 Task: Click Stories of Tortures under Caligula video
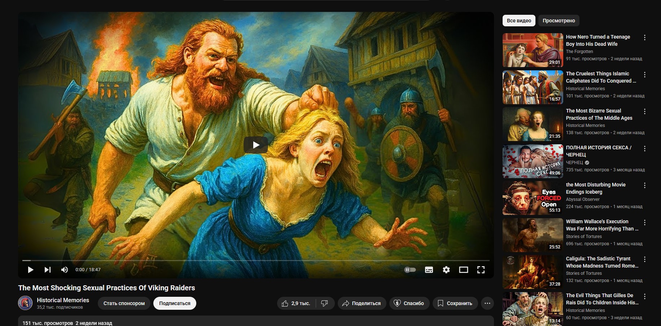[x=584, y=273]
